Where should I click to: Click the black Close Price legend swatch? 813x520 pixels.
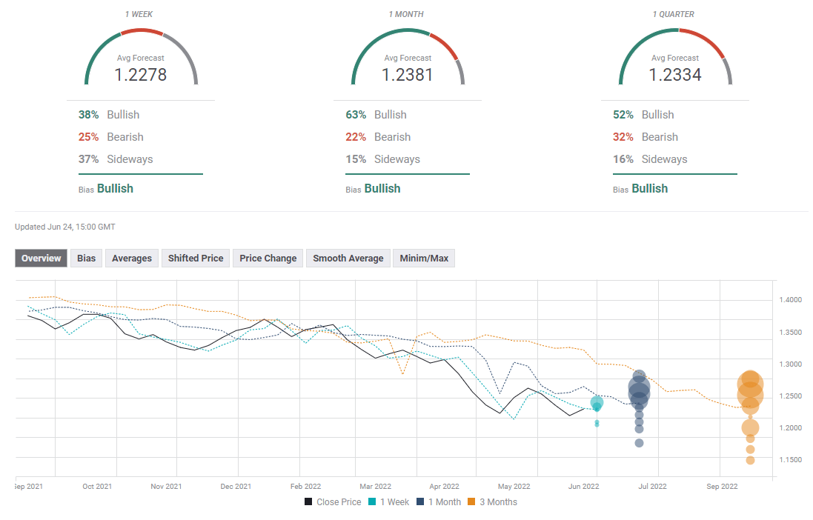(x=308, y=502)
